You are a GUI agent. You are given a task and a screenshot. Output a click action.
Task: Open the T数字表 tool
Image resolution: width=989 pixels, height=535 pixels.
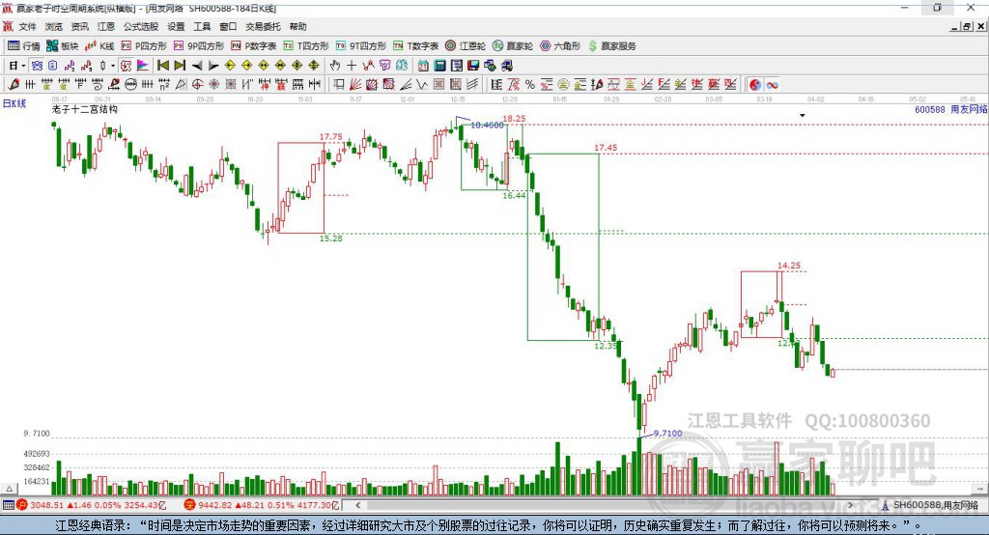[415, 46]
